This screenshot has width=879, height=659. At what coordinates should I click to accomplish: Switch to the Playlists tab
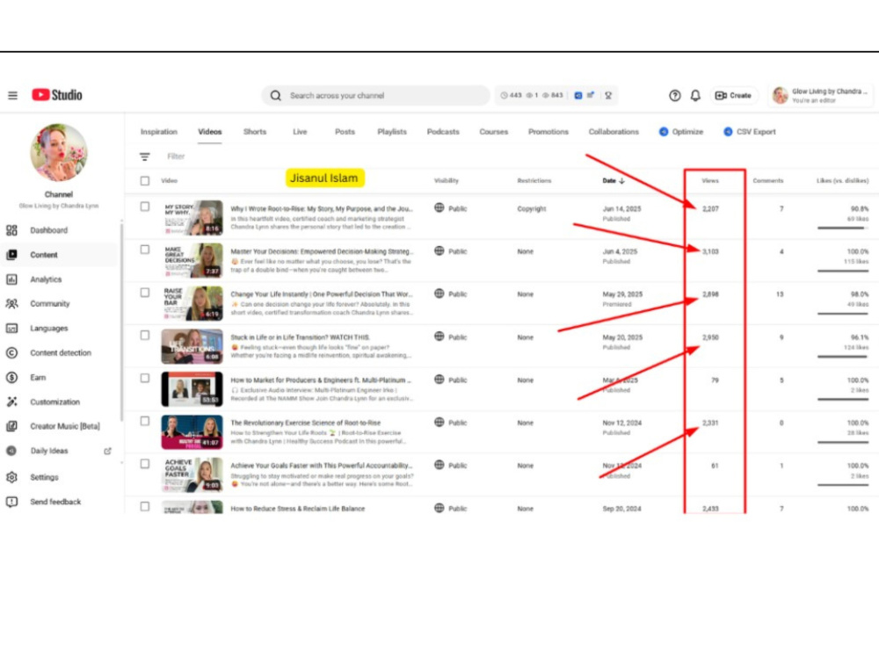392,132
